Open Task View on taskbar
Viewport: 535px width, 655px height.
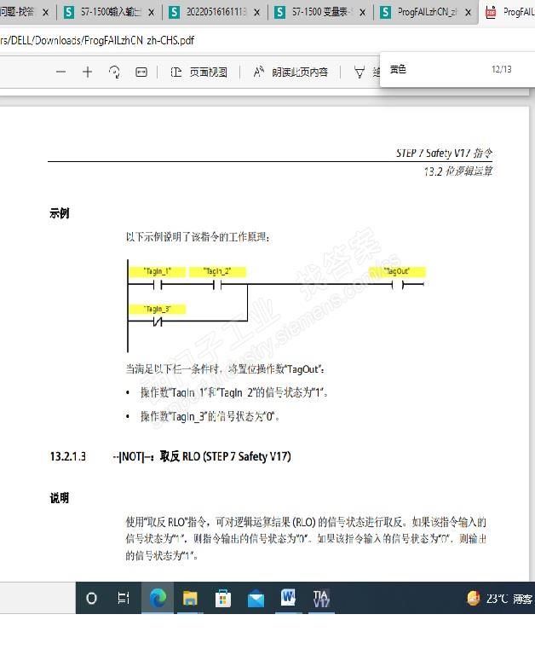(124, 598)
